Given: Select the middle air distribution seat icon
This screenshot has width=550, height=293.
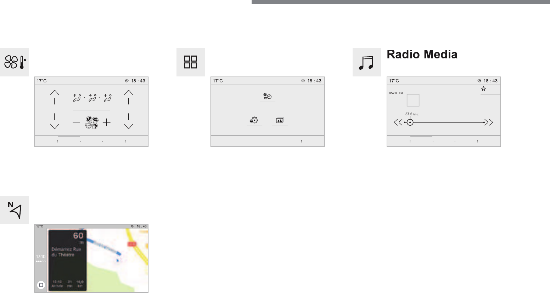Looking at the screenshot, I should pyautogui.click(x=92, y=97).
